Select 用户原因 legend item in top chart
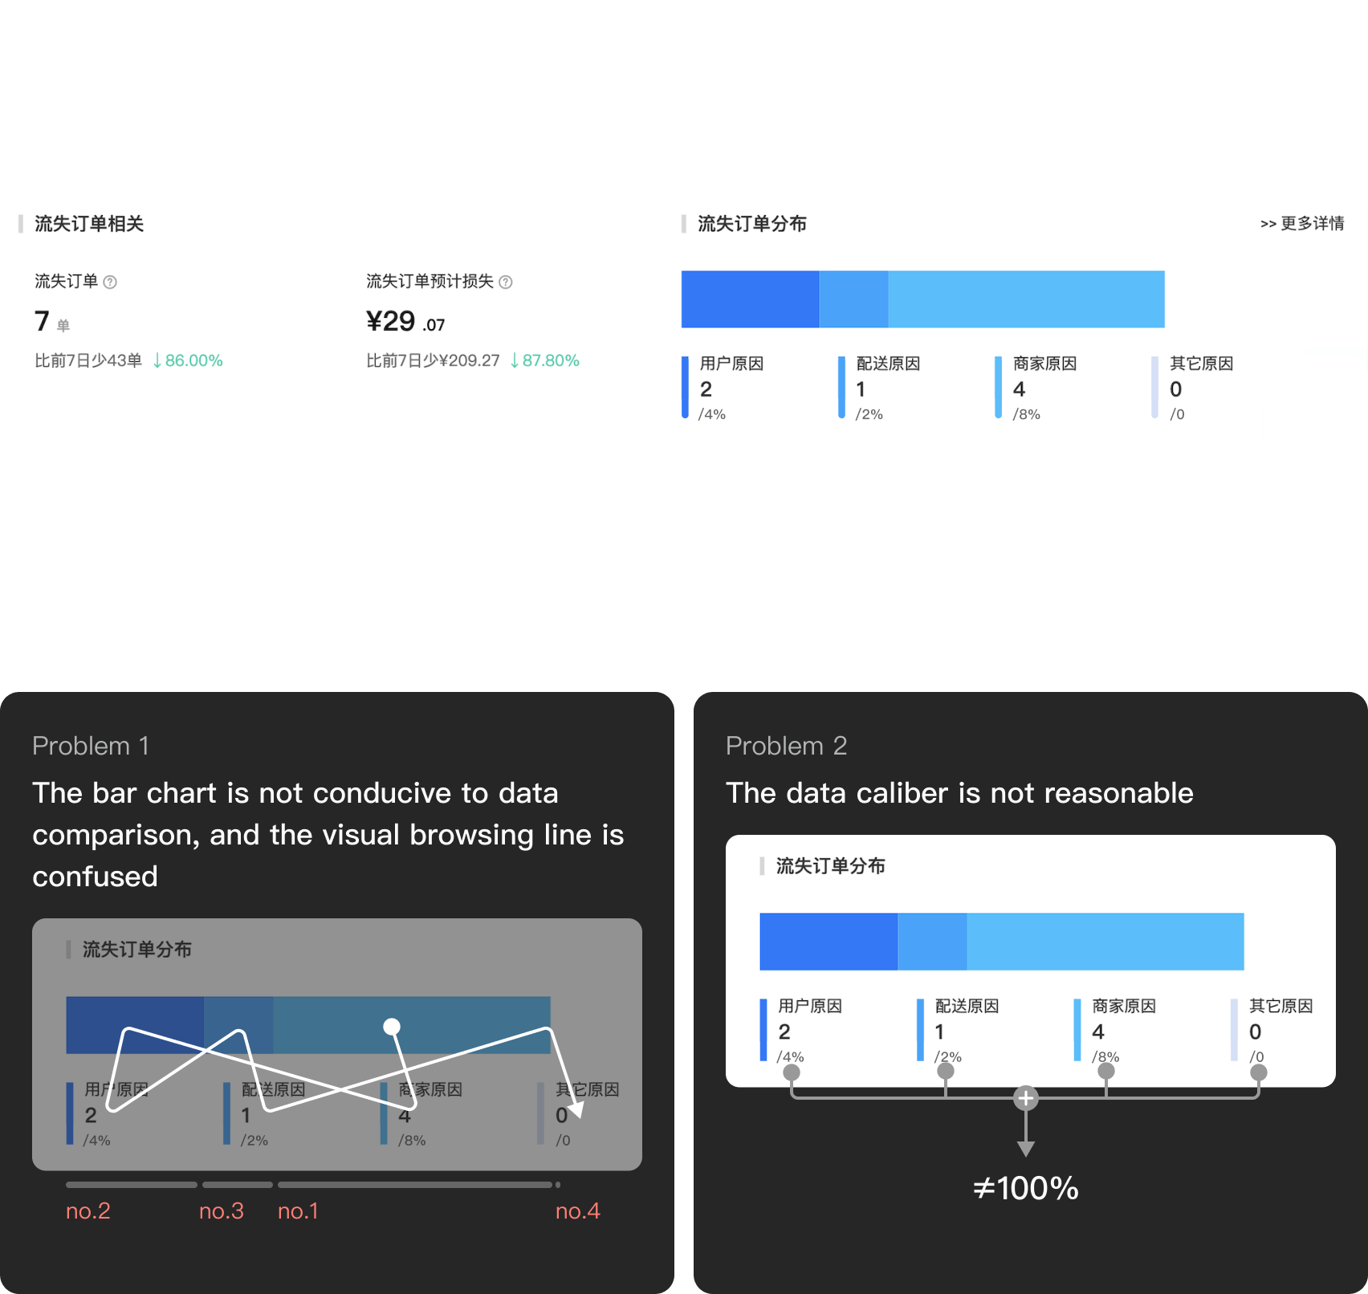Image resolution: width=1368 pixels, height=1294 pixels. 723,388
